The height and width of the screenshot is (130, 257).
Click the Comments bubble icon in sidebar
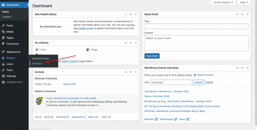pyautogui.click(x=3, y=44)
